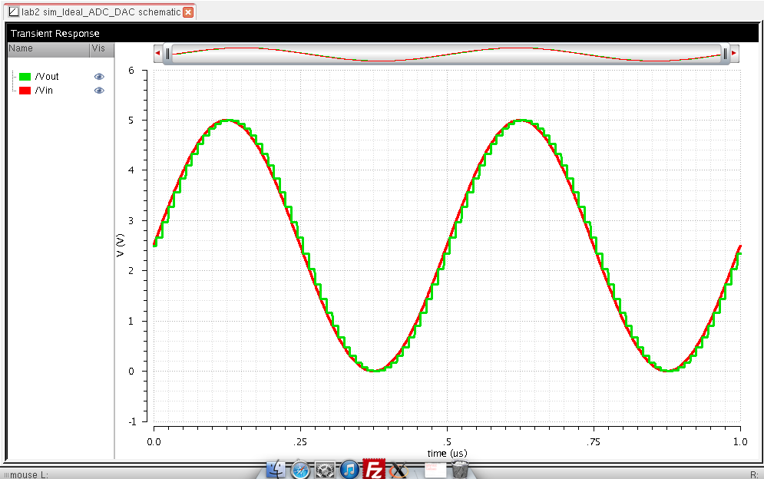Click the red /Vin color swatch
Screen dimensions: 764x479
[25, 91]
